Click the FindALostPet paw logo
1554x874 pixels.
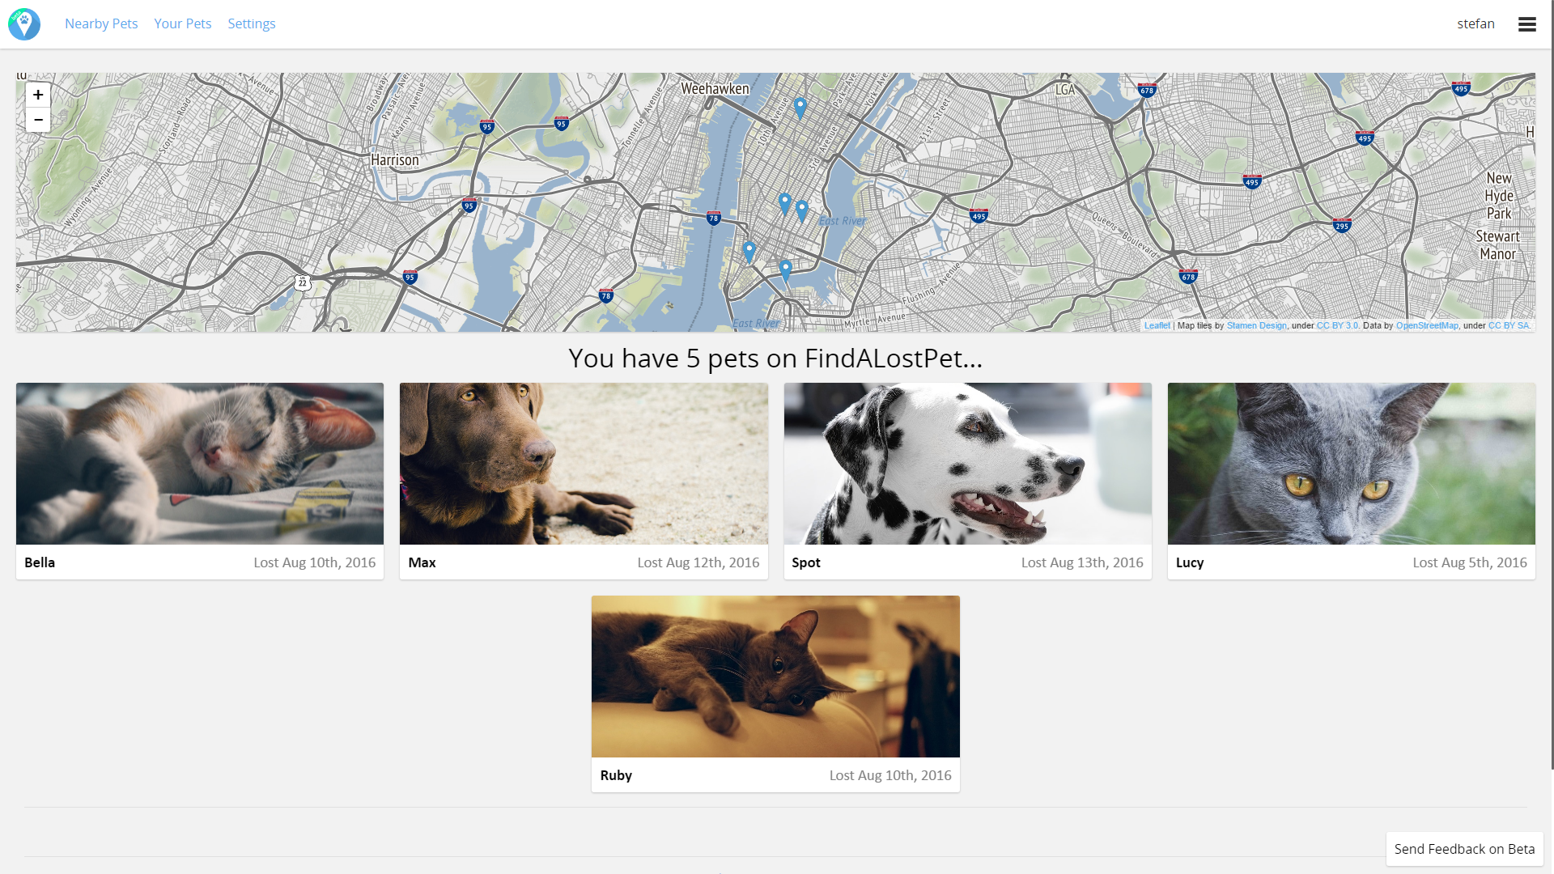[24, 24]
